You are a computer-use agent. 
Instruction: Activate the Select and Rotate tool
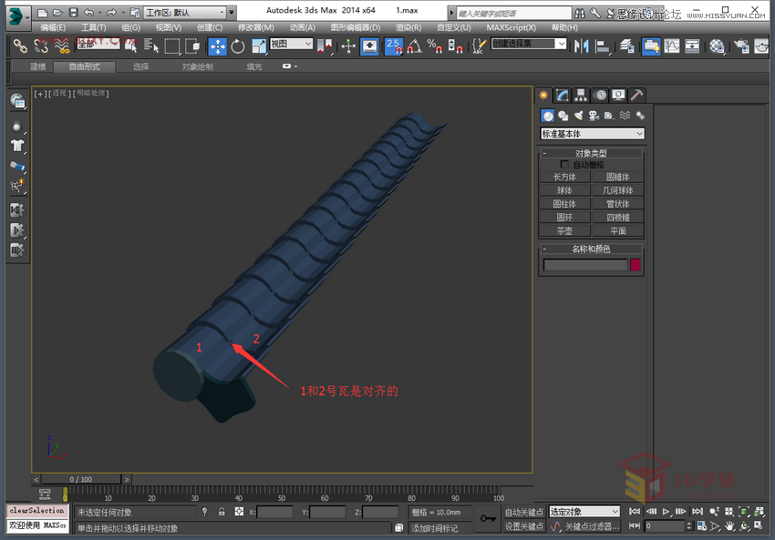[x=237, y=46]
